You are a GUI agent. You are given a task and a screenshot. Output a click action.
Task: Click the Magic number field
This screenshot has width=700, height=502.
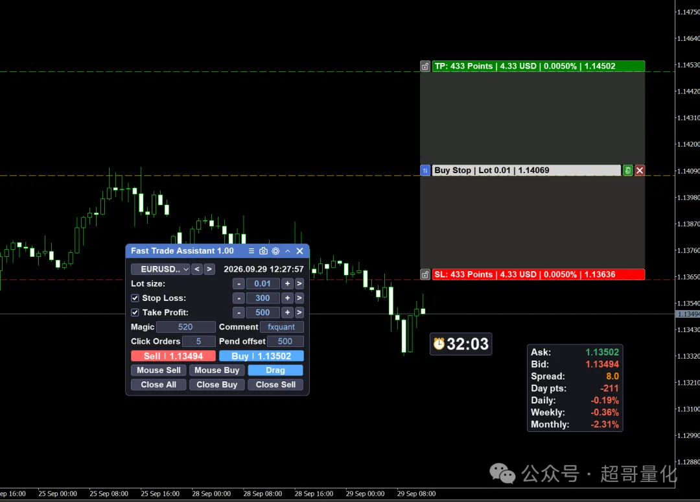coord(185,327)
